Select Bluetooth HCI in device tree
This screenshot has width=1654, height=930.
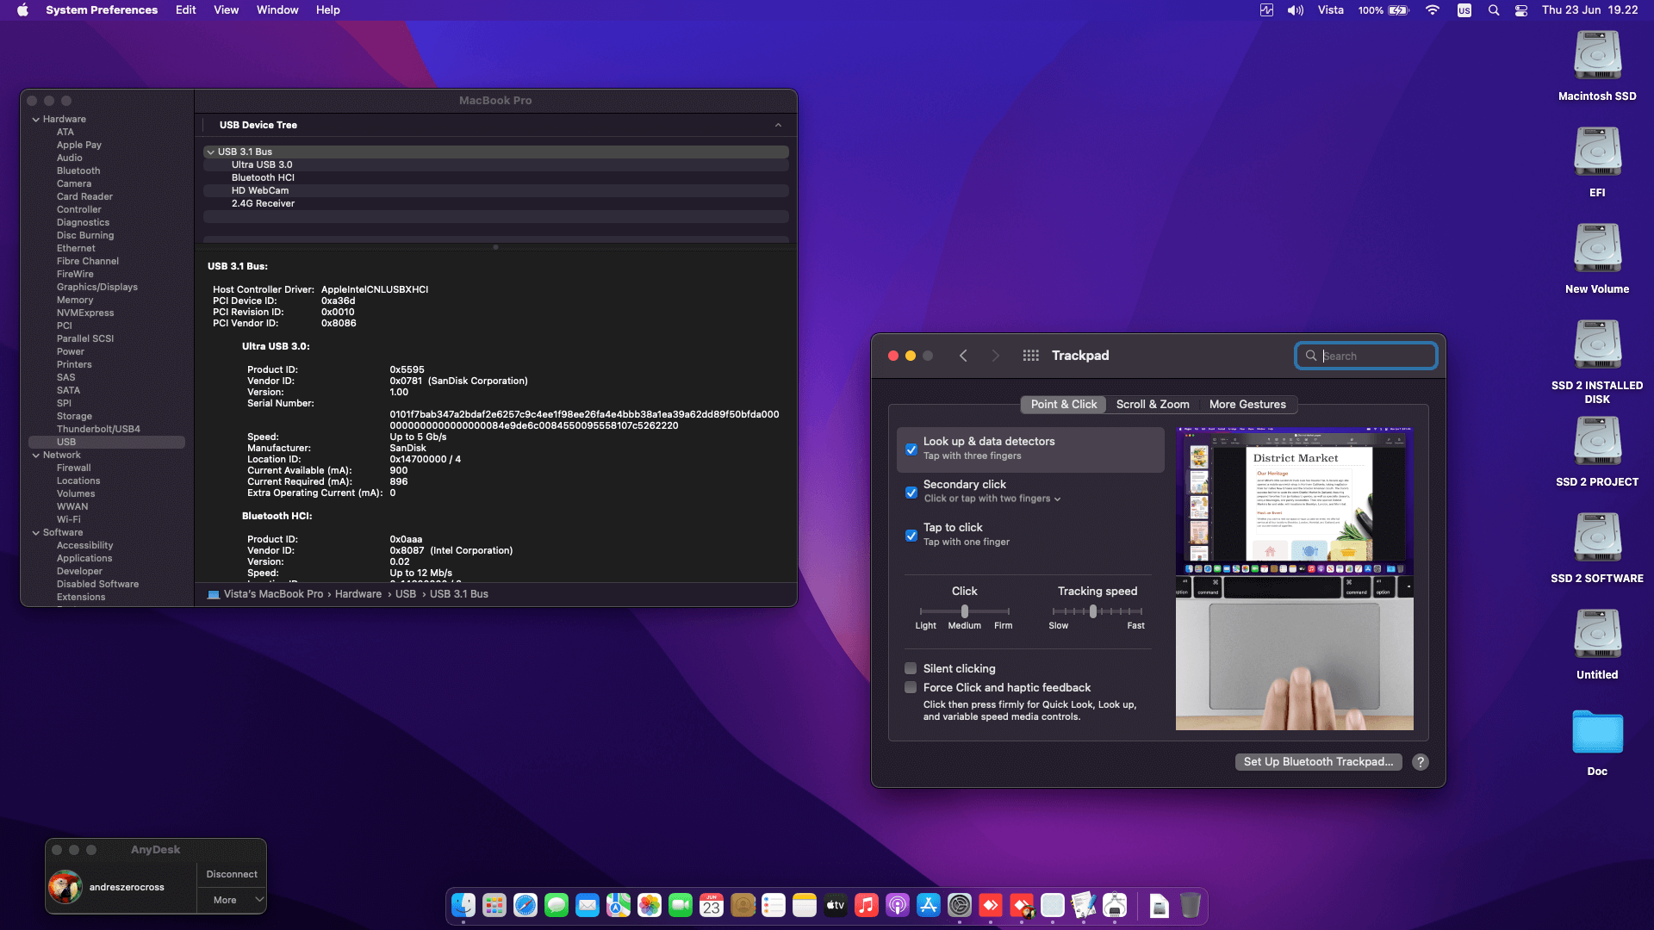click(x=495, y=177)
